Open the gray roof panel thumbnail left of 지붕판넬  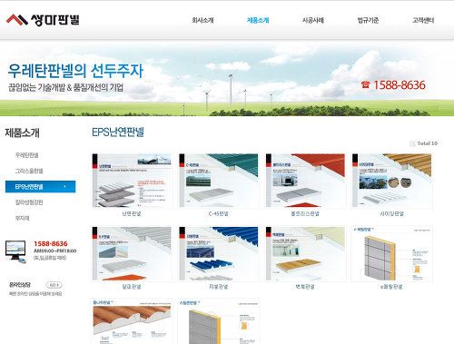coord(132,253)
